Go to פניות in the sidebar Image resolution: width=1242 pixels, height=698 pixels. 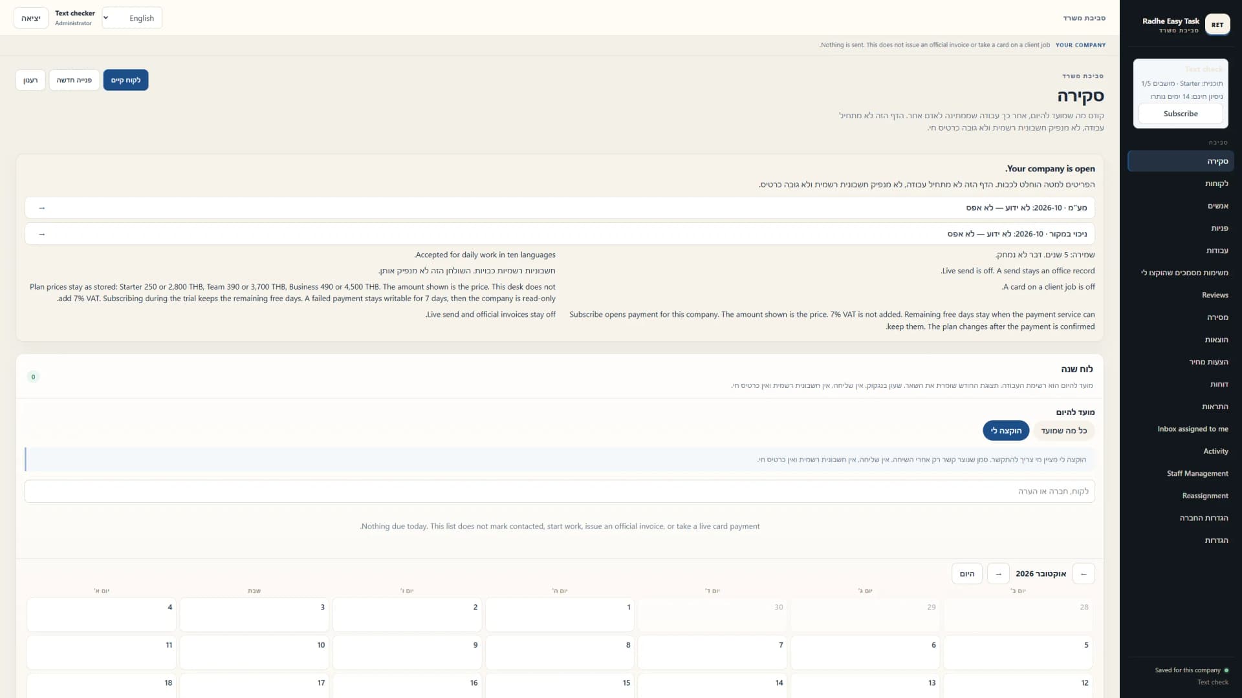pos(1181,228)
